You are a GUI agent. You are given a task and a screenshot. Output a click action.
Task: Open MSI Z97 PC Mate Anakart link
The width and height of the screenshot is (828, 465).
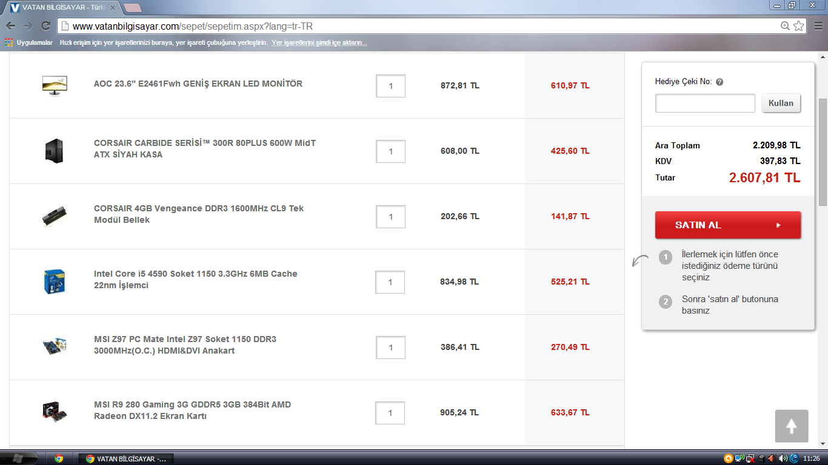185,345
